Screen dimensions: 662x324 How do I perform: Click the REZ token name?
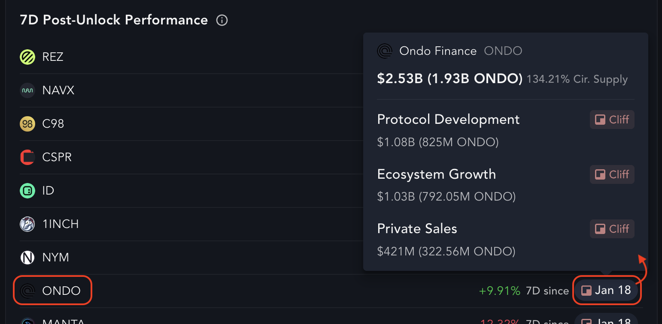point(53,57)
